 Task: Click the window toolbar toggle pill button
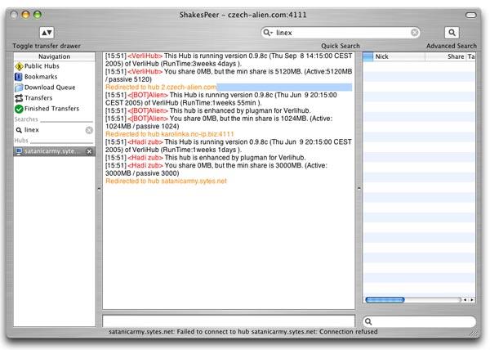pyautogui.click(x=471, y=15)
